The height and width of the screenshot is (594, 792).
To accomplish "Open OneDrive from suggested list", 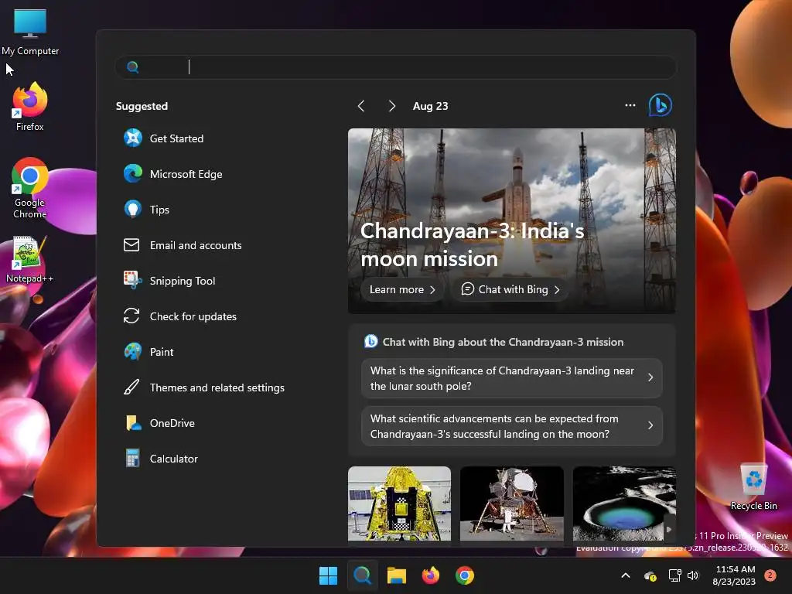I will coord(159,423).
